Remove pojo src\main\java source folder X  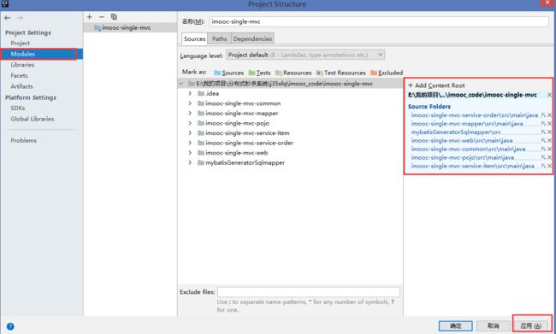[x=549, y=158]
